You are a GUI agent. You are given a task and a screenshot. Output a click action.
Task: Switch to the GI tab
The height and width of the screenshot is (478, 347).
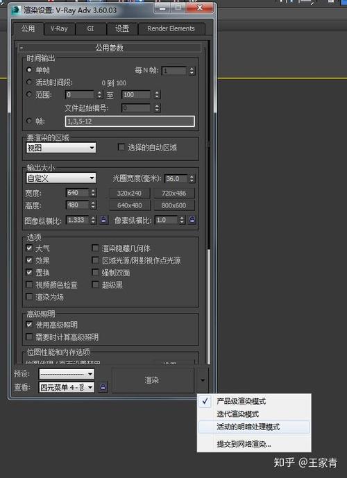point(90,29)
